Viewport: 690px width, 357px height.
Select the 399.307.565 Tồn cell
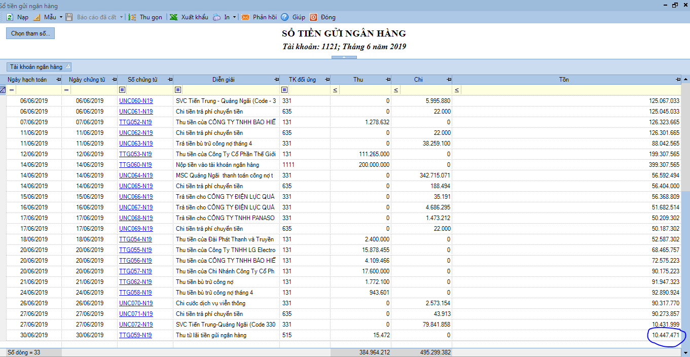pos(567,165)
